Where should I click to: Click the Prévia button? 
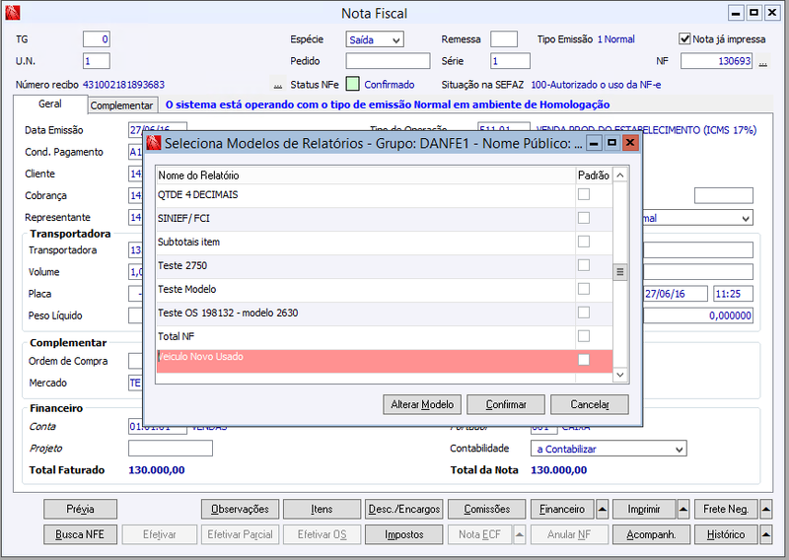click(x=81, y=509)
